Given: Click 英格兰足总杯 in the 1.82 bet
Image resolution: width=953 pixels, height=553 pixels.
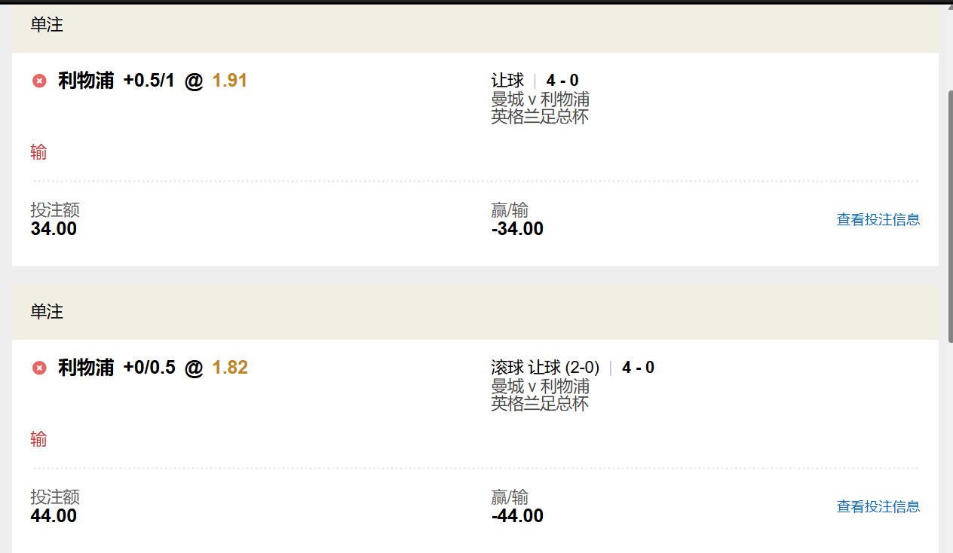Looking at the screenshot, I should tap(540, 403).
